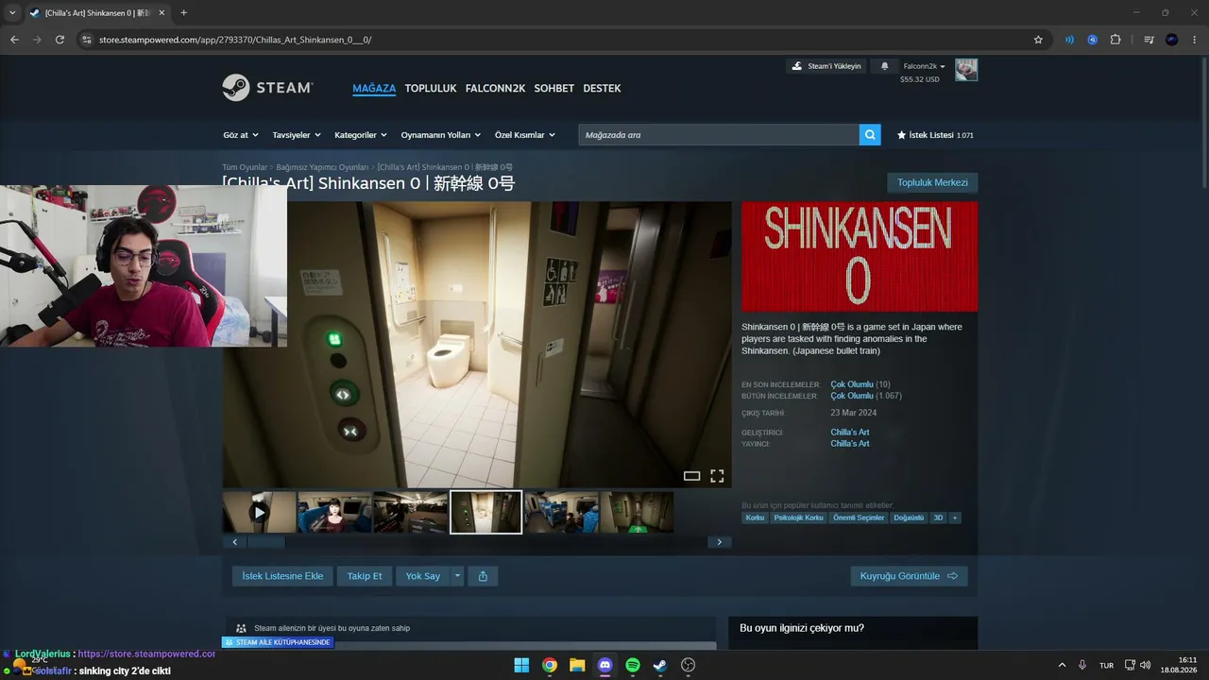Image resolution: width=1209 pixels, height=680 pixels.
Task: Open the media control playlist icon
Action: pyautogui.click(x=1149, y=40)
